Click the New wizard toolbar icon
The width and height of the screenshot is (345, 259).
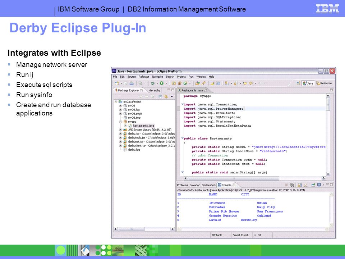click(x=116, y=83)
